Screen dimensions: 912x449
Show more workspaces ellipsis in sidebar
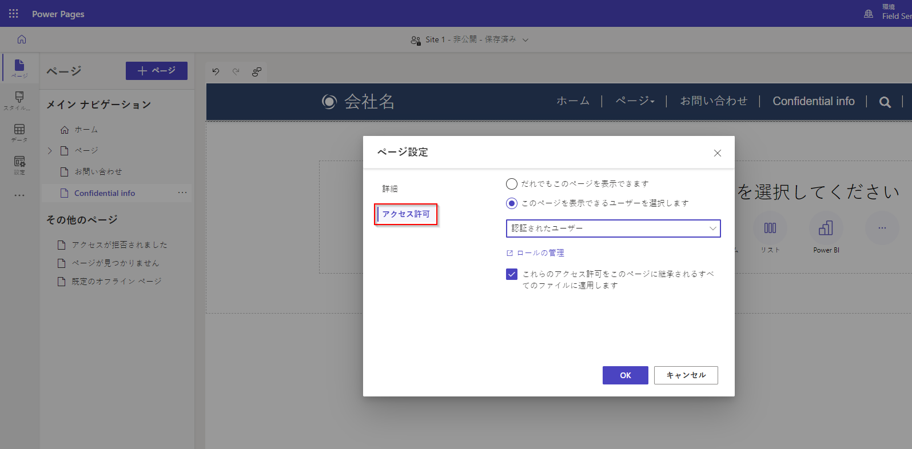pos(19,195)
